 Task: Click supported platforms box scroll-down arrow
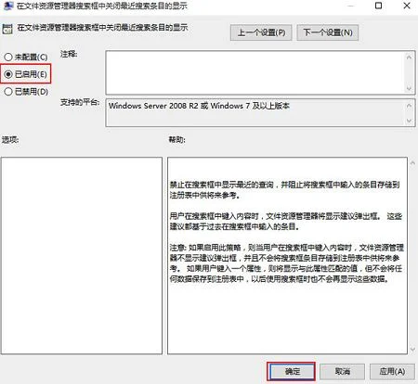coord(409,121)
